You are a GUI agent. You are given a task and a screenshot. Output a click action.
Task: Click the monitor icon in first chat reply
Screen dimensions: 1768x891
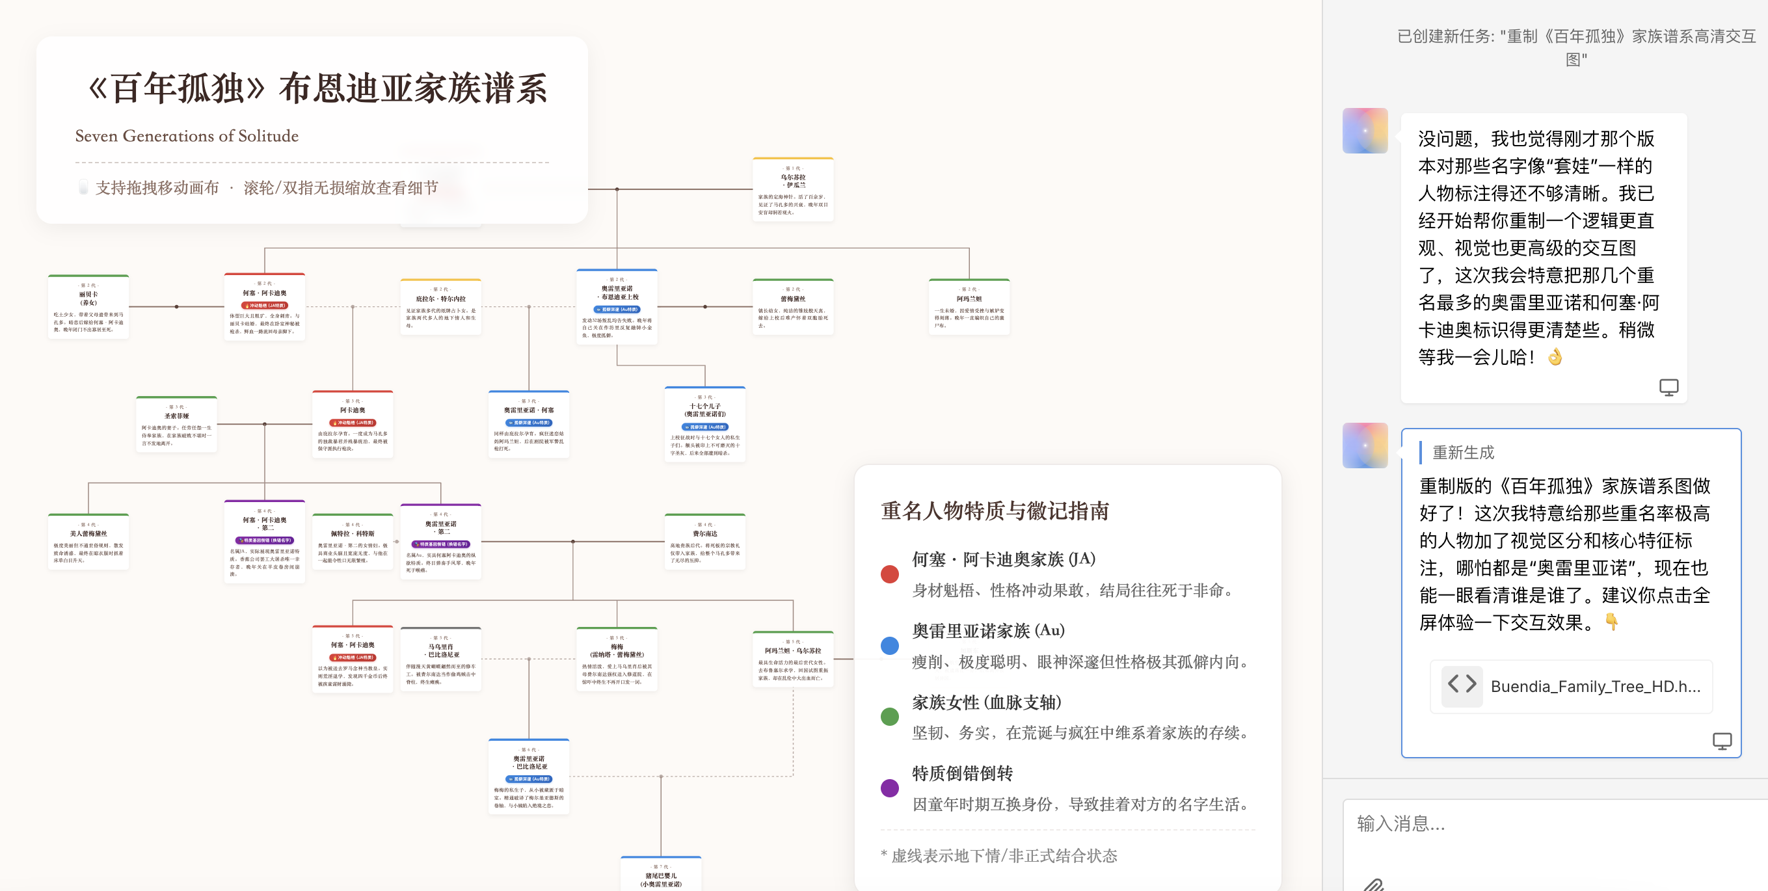[x=1668, y=387]
